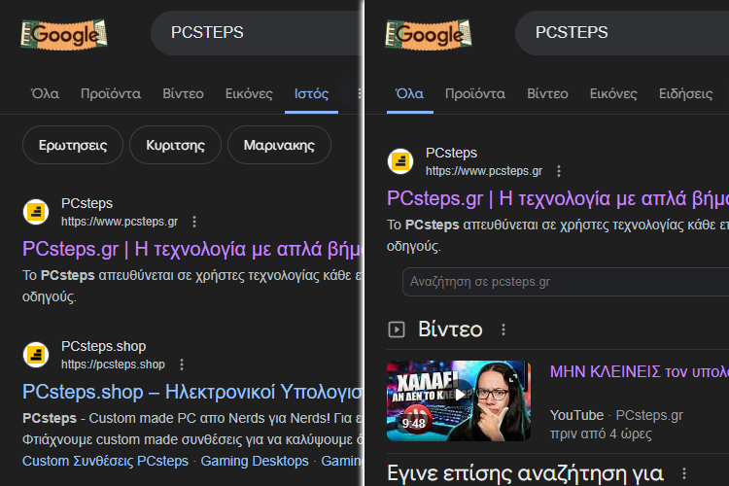Open three-dot menu beside pcsteps.gr URL in right window

pyautogui.click(x=559, y=171)
